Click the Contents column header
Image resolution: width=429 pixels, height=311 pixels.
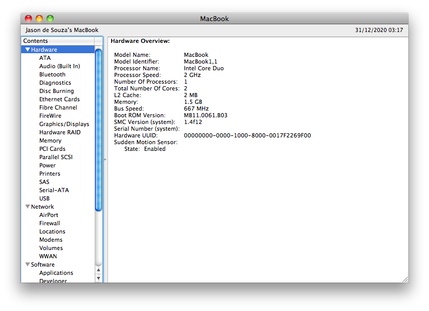coord(58,41)
